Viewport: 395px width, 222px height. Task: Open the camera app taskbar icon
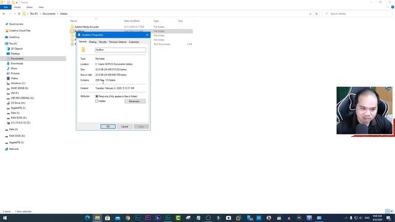point(228,218)
